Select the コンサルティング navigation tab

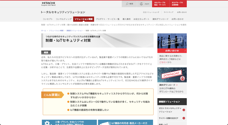[64, 19]
